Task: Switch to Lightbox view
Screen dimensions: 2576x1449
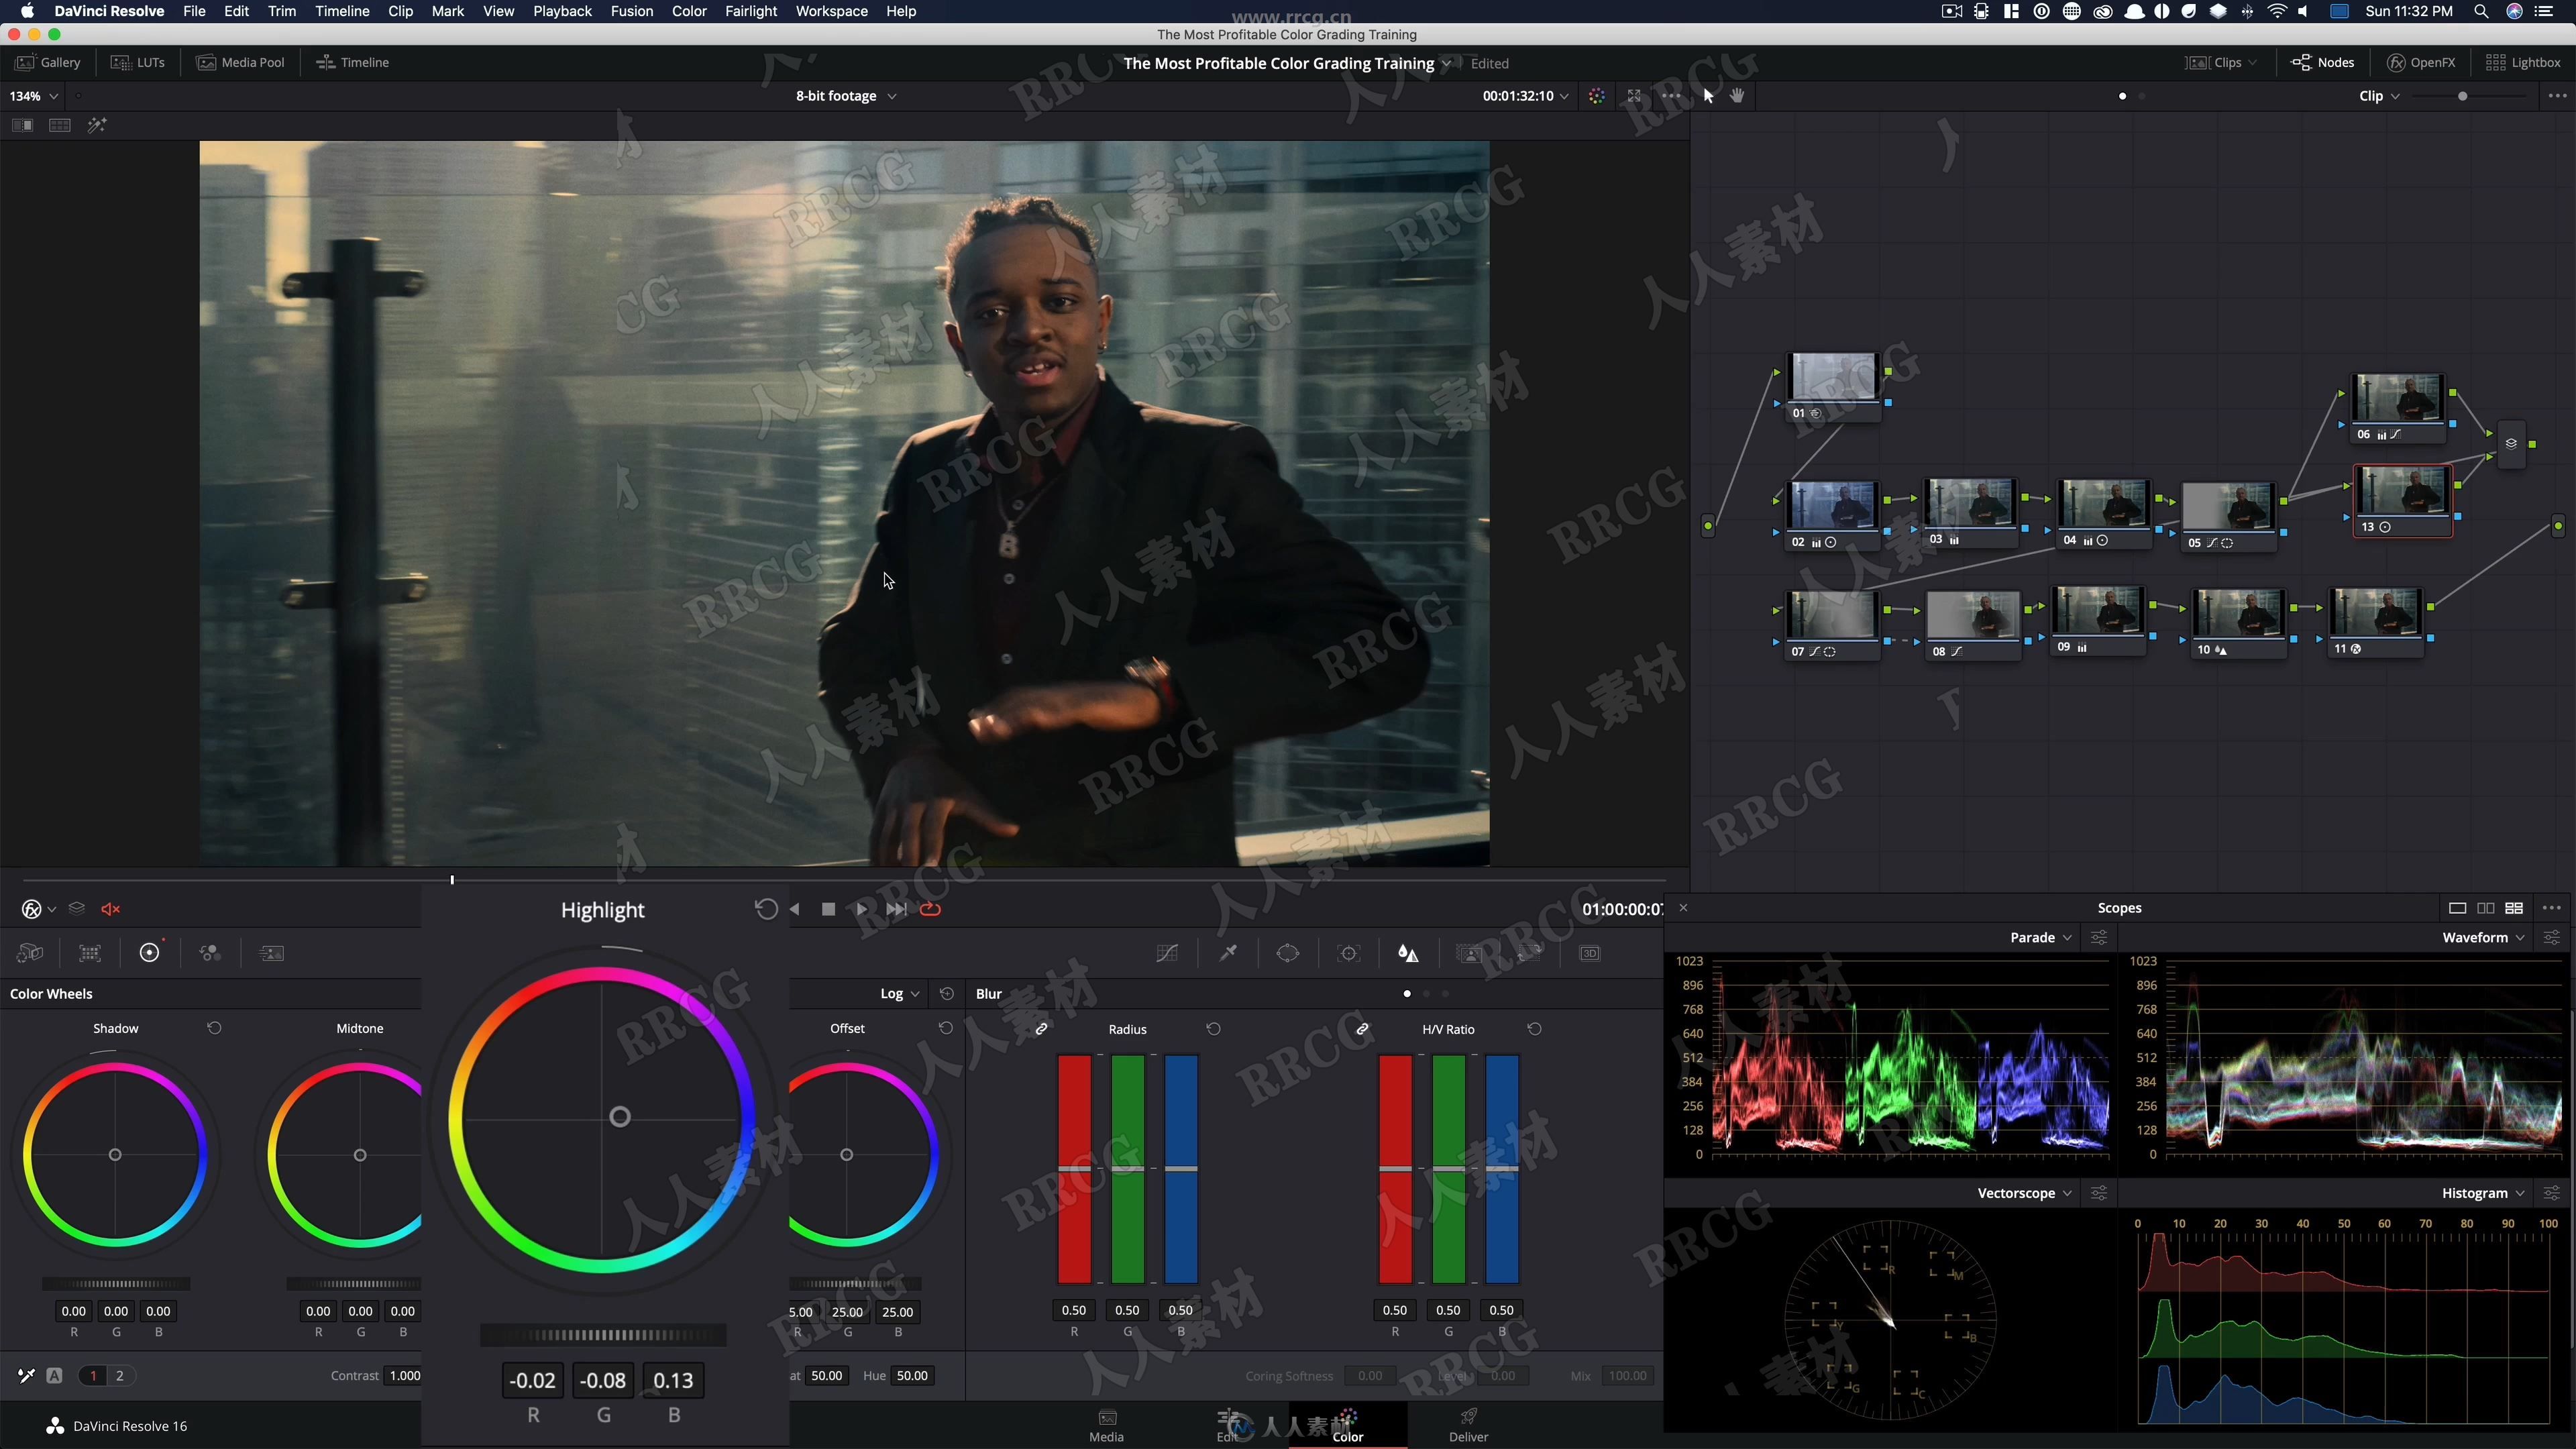Action: click(x=2523, y=62)
